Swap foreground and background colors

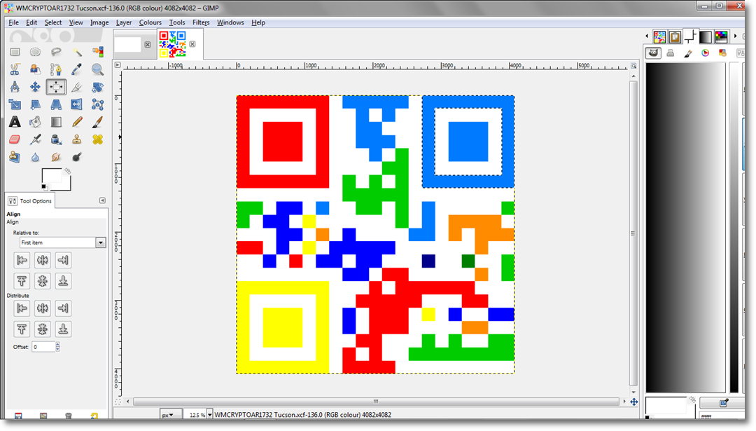[67, 171]
